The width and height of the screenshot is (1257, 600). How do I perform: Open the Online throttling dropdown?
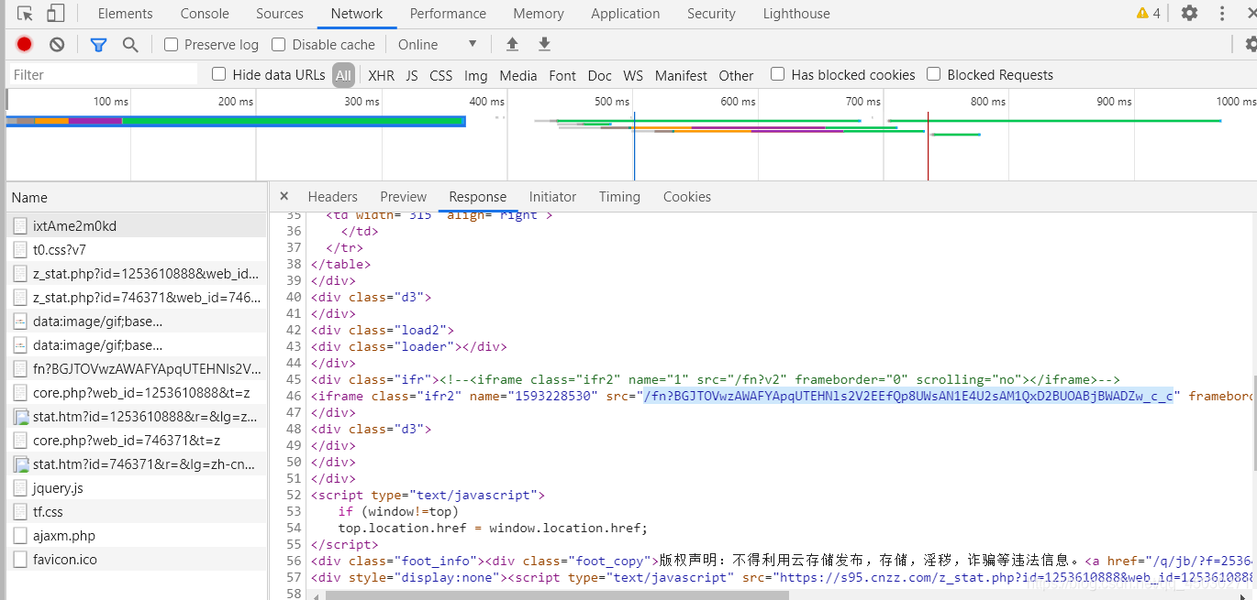pyautogui.click(x=438, y=44)
